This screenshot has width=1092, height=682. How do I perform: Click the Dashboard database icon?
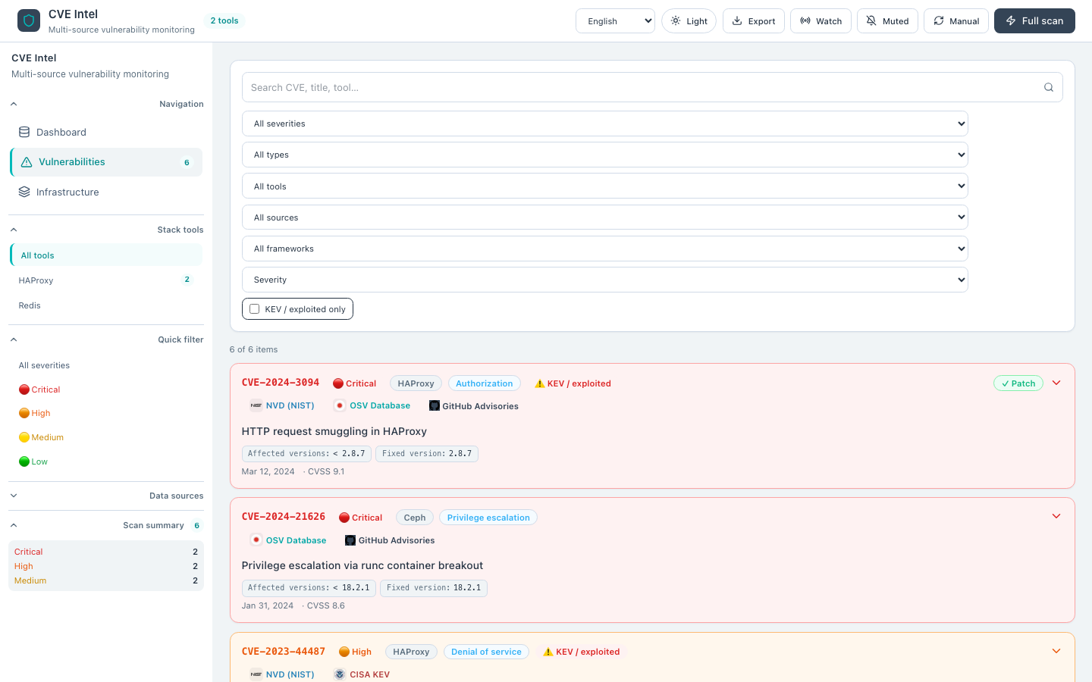click(24, 132)
